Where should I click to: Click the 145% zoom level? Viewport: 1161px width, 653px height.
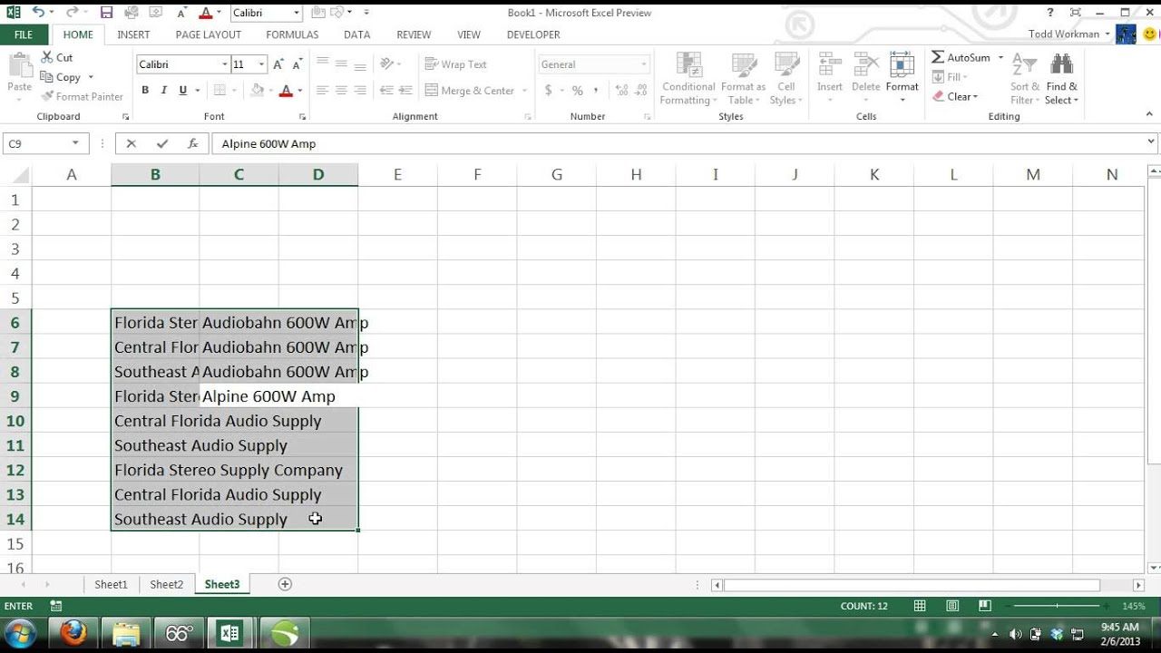[1134, 606]
